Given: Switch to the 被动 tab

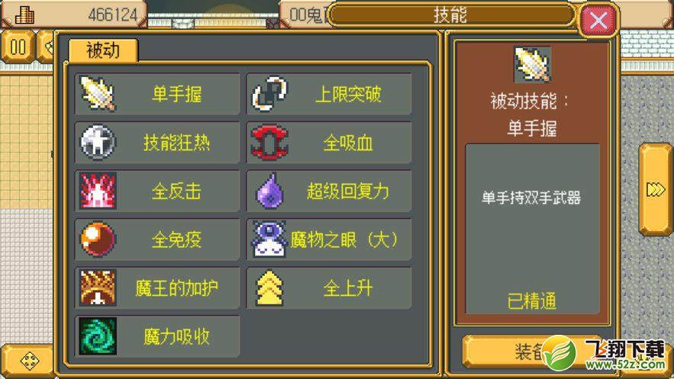Looking at the screenshot, I should click(x=103, y=50).
